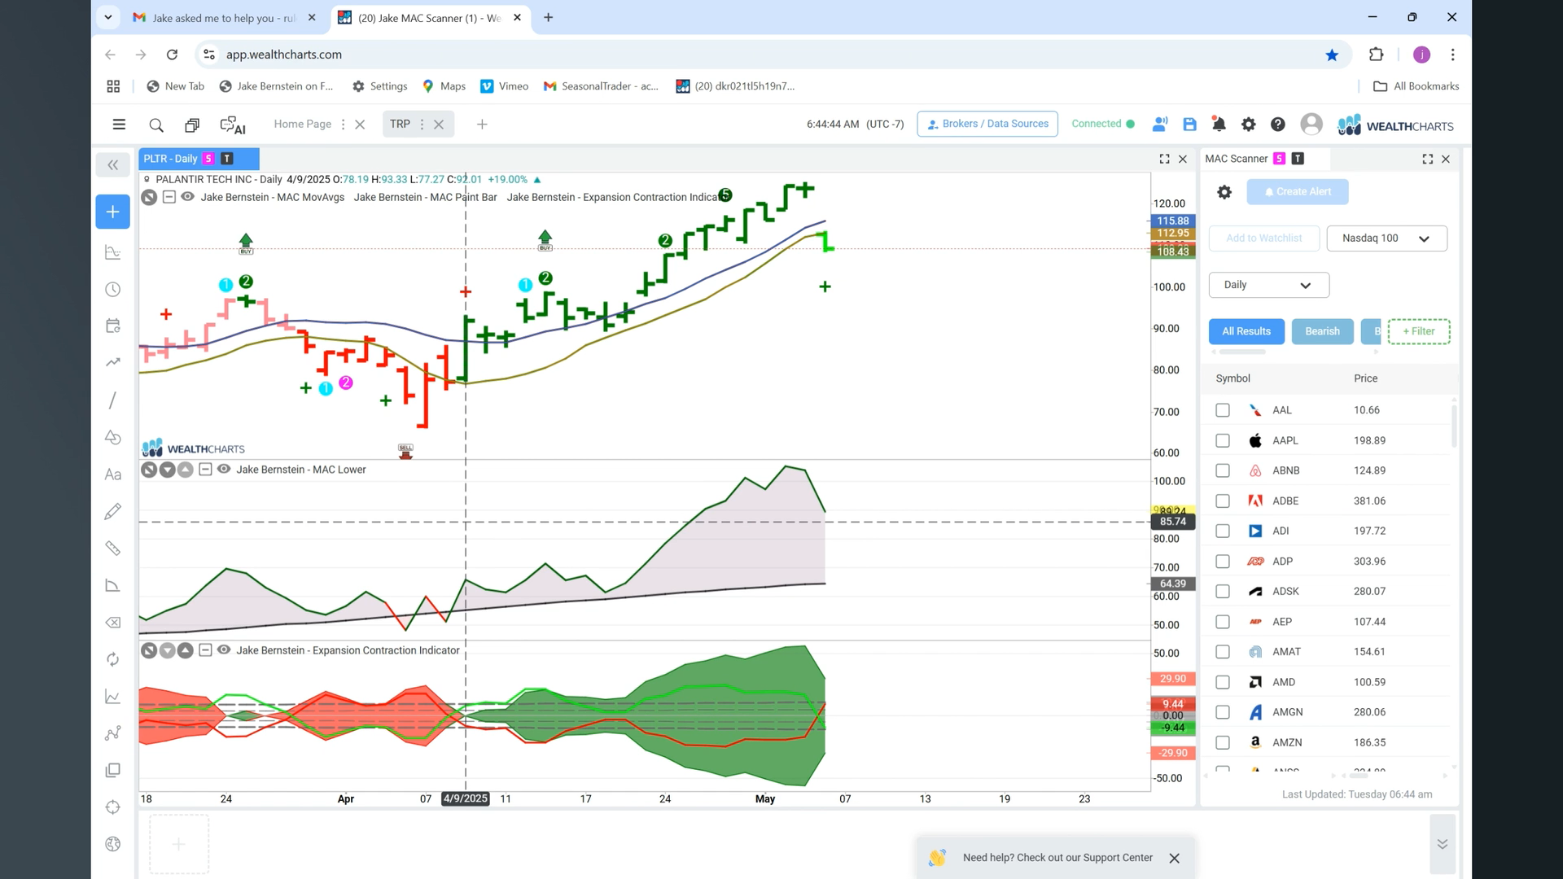Viewport: 1563px width, 879px height.
Task: Open the All Bookmarks folder
Action: click(1416, 86)
